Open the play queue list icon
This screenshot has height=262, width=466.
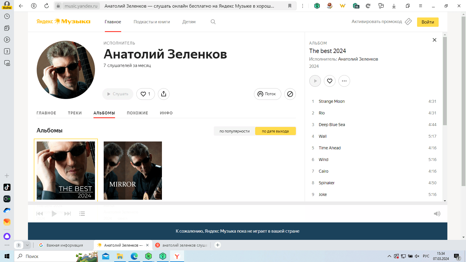click(x=82, y=214)
